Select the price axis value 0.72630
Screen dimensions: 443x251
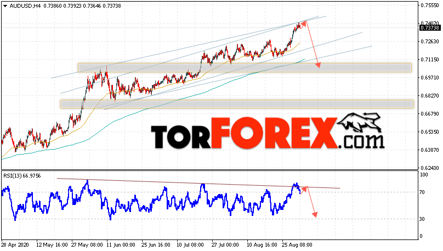click(x=430, y=42)
